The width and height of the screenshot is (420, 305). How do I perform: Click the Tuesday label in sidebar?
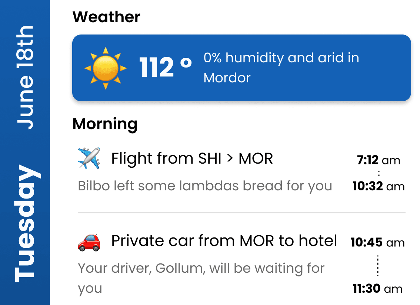(x=25, y=223)
